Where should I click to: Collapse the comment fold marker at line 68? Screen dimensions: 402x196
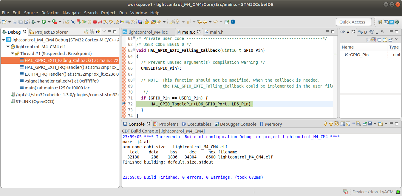coord(134,80)
